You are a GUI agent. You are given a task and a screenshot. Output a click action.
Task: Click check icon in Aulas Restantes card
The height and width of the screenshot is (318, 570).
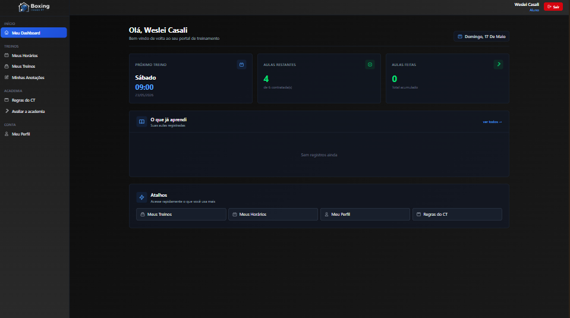370,64
